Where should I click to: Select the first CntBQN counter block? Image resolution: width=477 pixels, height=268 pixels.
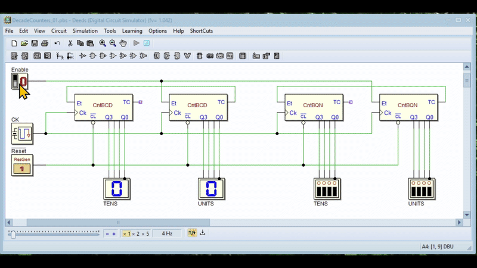click(x=314, y=107)
